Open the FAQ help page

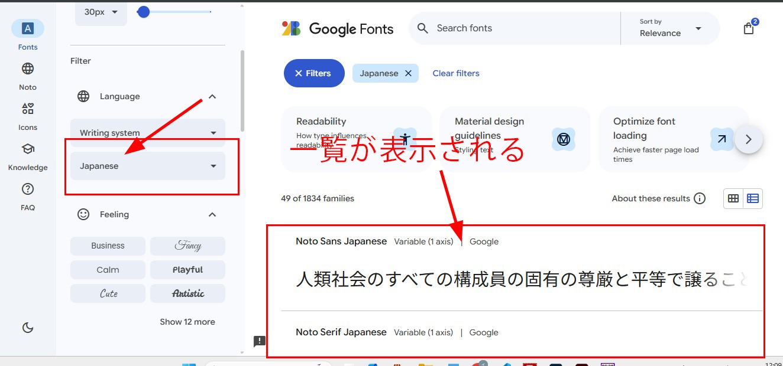click(28, 197)
